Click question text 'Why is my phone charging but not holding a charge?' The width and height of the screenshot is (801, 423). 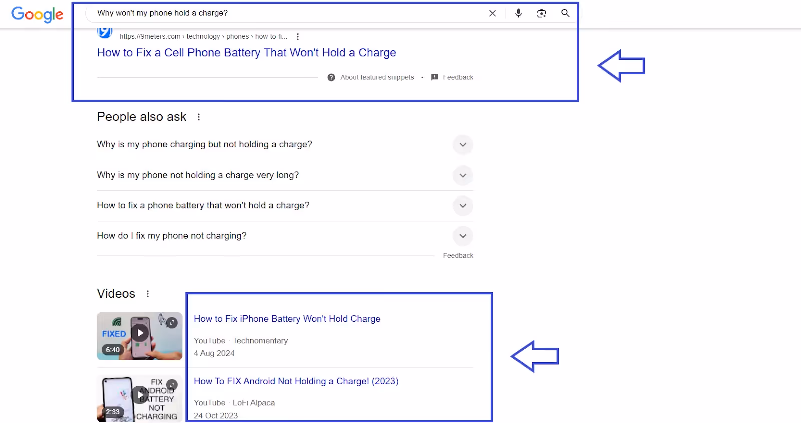(x=204, y=144)
